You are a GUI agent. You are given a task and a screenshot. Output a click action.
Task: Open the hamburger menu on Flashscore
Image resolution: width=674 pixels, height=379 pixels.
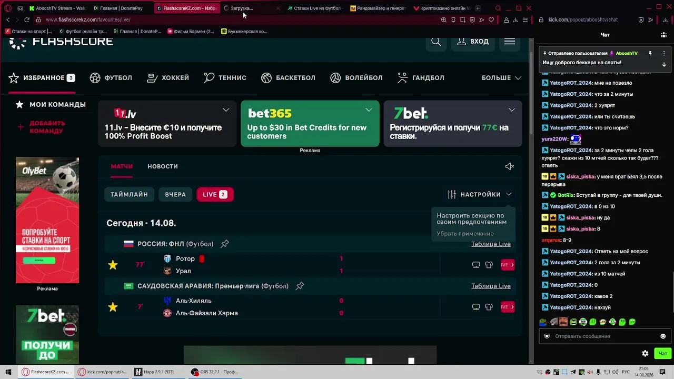click(510, 42)
